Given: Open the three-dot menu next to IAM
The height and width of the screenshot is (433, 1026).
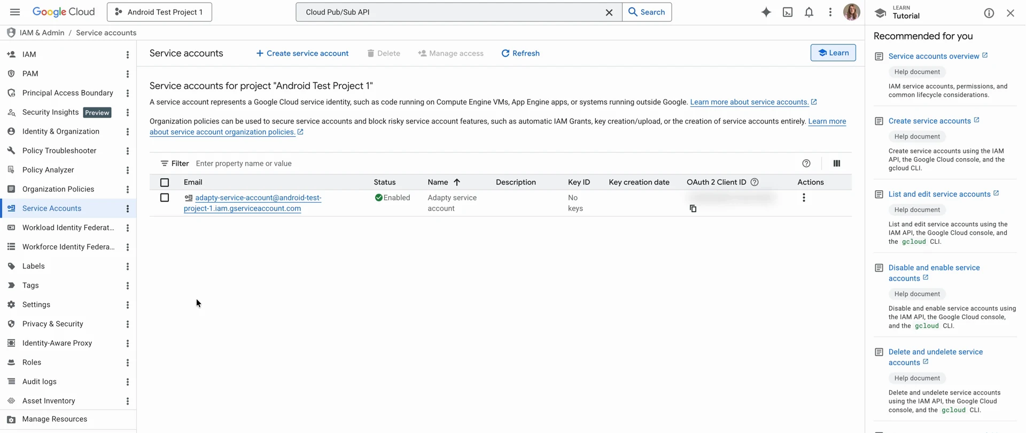Looking at the screenshot, I should point(127,55).
